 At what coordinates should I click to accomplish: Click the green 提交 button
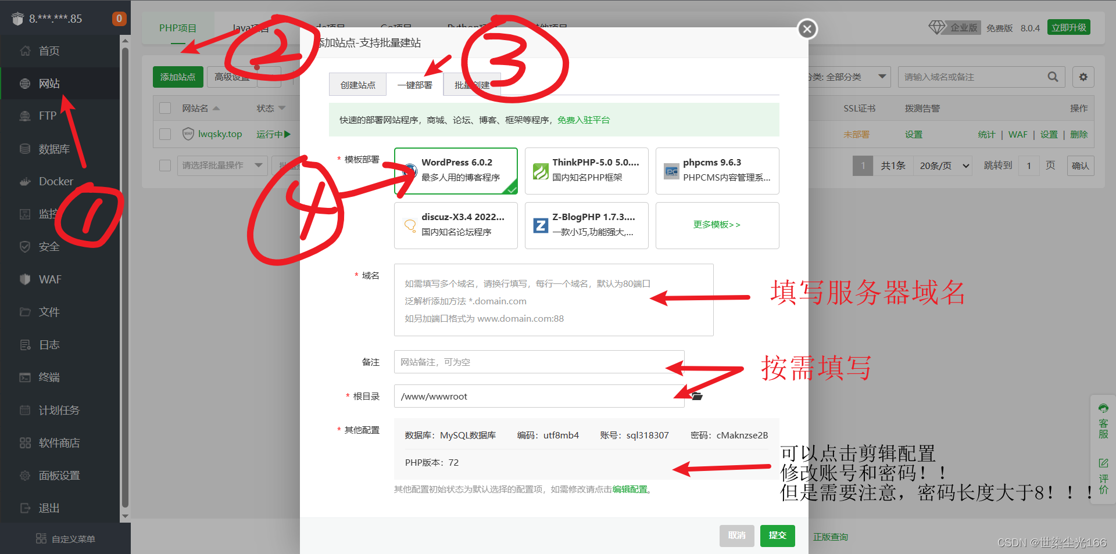(777, 535)
